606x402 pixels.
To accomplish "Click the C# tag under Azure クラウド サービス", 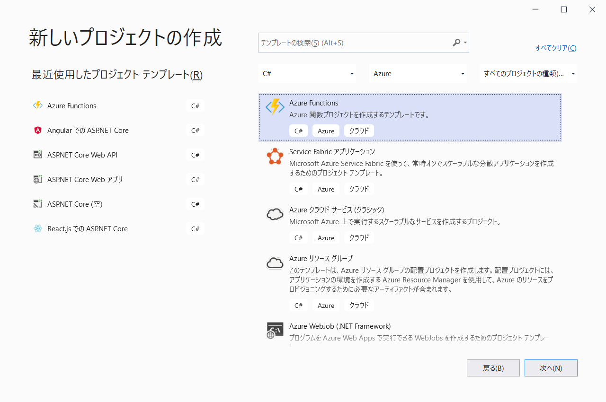I will [x=299, y=238].
